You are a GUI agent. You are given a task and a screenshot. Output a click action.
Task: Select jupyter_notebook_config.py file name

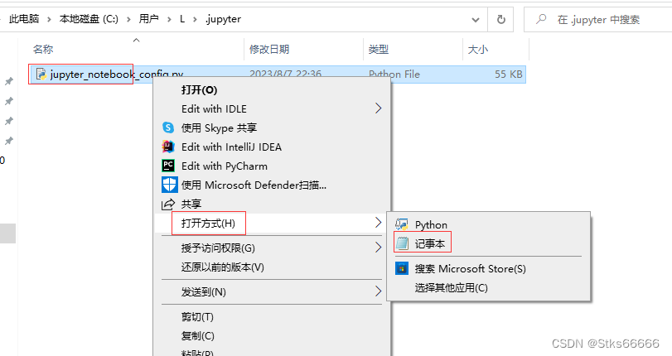point(117,75)
